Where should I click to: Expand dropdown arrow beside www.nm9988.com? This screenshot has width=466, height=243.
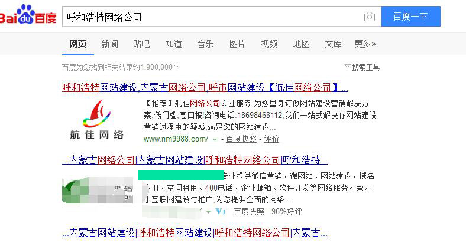tap(215, 139)
